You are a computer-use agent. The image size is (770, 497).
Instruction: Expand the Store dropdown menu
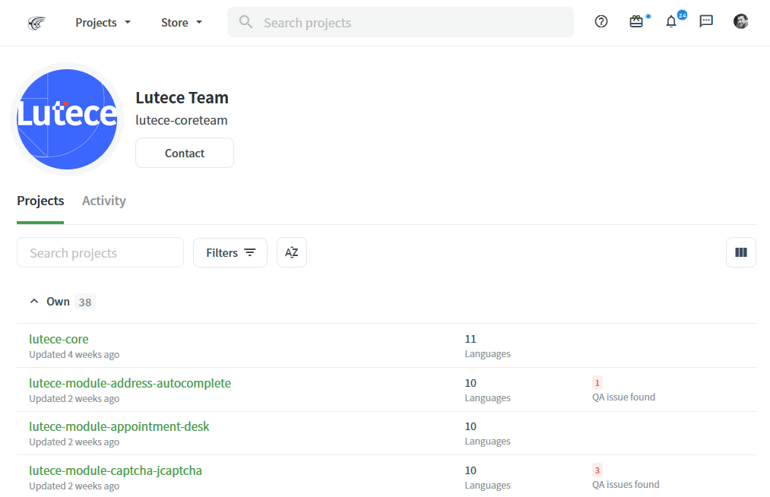coord(182,23)
